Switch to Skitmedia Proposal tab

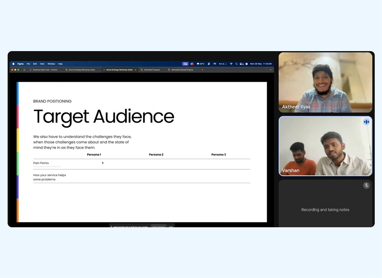pos(151,70)
